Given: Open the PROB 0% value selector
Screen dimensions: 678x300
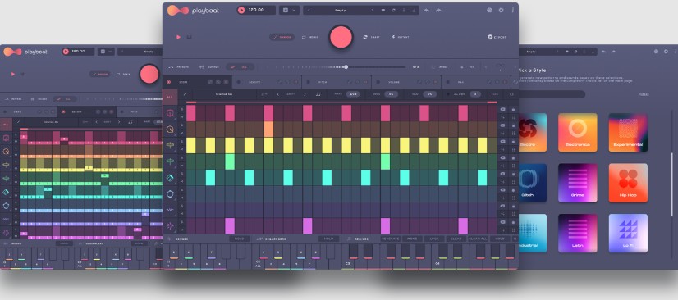Looking at the screenshot, I should [x=391, y=94].
